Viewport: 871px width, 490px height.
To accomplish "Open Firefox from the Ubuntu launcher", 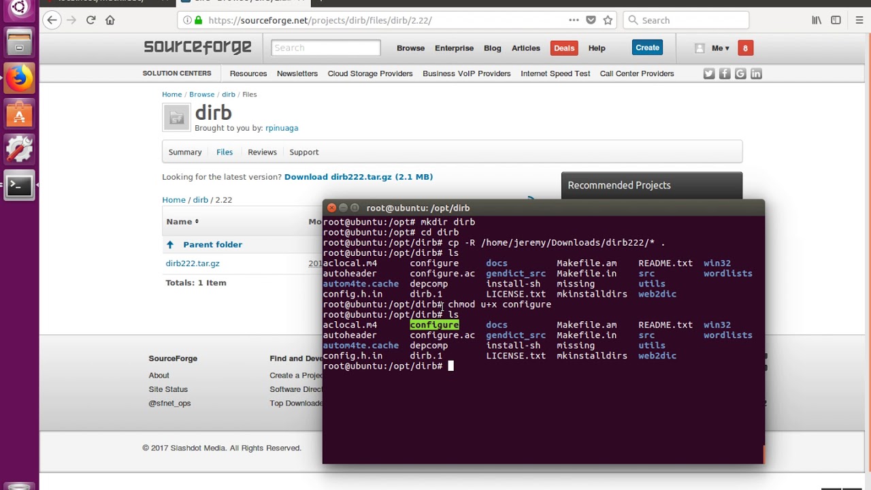I will [19, 78].
